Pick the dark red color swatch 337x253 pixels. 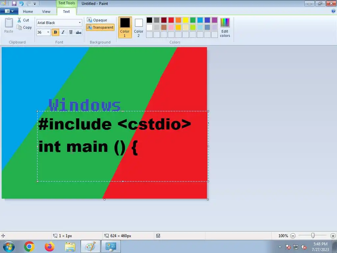[164, 20]
